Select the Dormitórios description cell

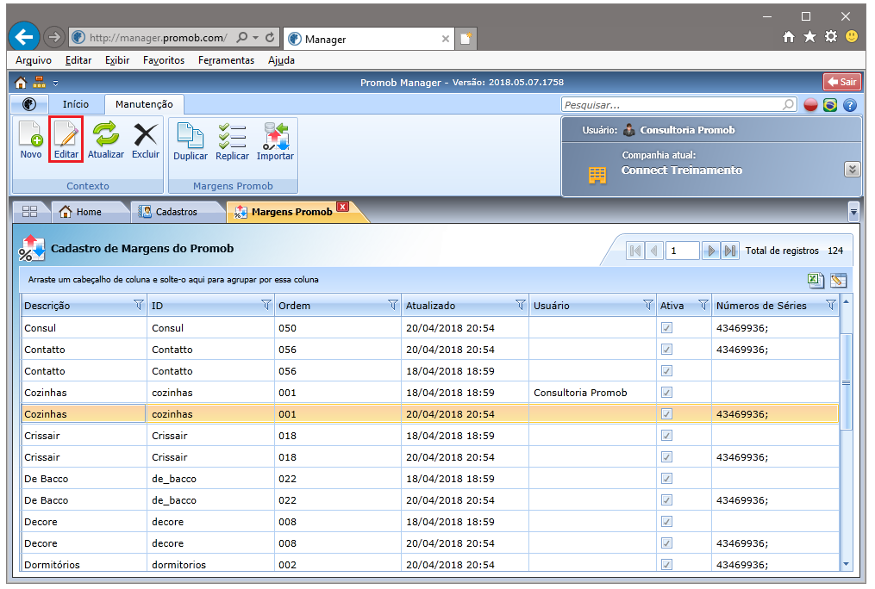point(84,565)
